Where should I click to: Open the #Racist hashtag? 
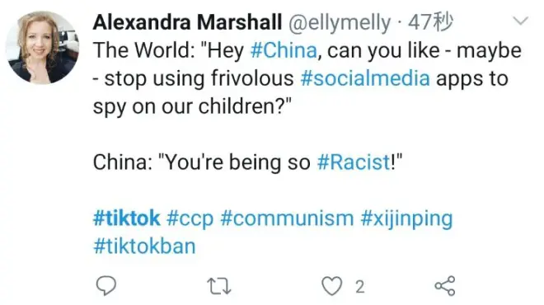point(354,162)
